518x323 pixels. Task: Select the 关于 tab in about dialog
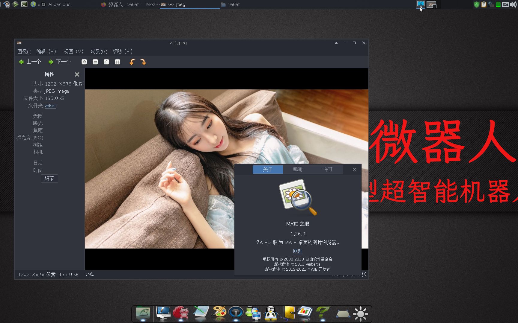tap(268, 170)
